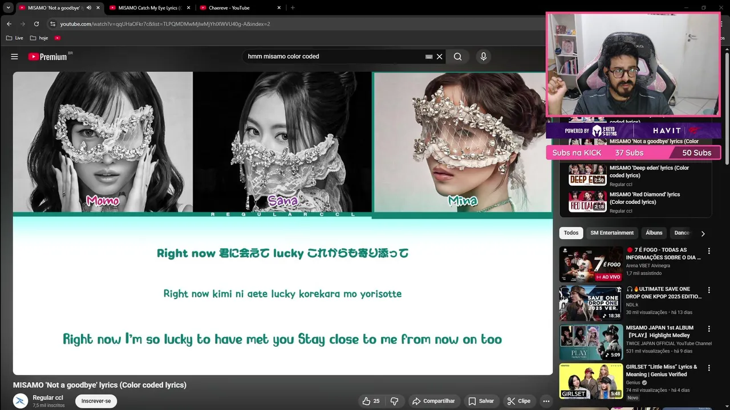Open the Deep Eden playlist thumbnail
Screen dimensions: 730x410
point(587,175)
